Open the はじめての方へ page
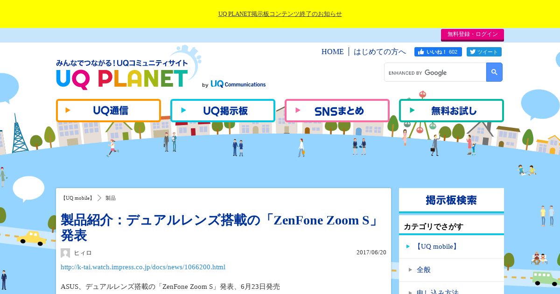The height and width of the screenshot is (294, 560). [379, 52]
